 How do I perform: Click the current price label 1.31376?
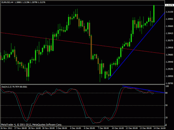pyautogui.click(x=170, y=5)
